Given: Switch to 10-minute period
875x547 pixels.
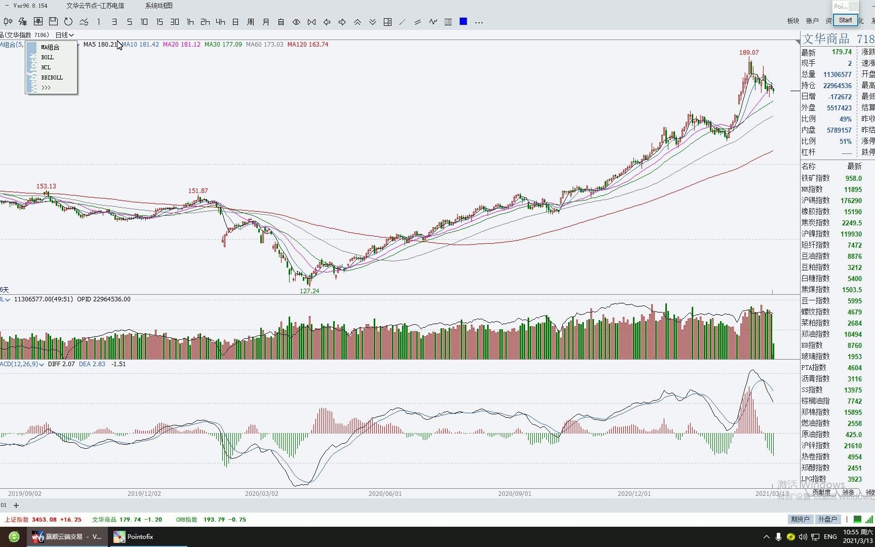Looking at the screenshot, I should [x=144, y=22].
